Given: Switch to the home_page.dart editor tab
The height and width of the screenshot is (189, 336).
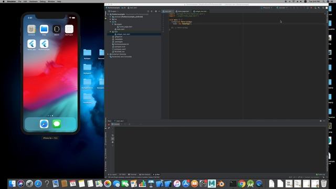Looking at the screenshot, I should (183, 11).
